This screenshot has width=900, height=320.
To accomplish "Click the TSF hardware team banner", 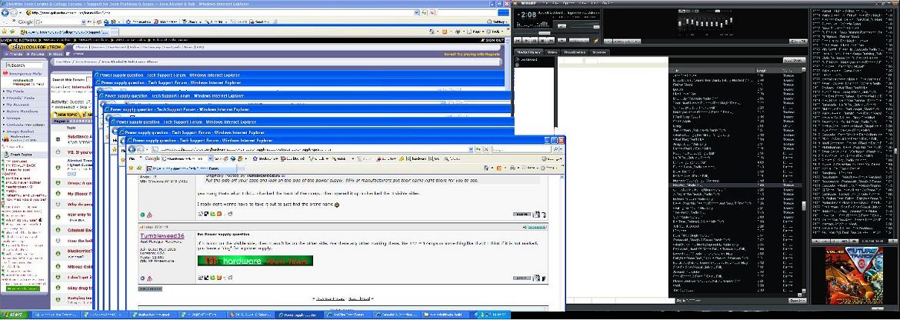I will pos(255,261).
